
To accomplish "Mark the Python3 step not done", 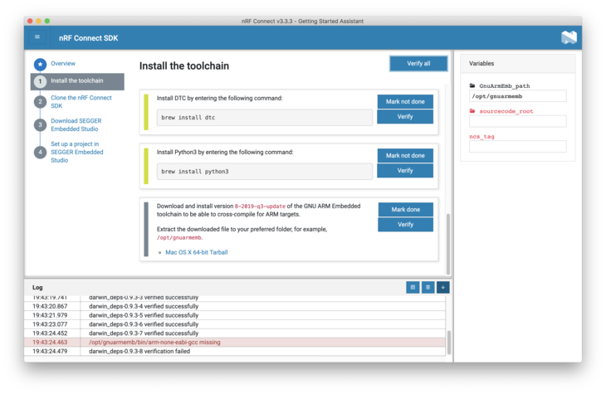I will click(x=405, y=155).
